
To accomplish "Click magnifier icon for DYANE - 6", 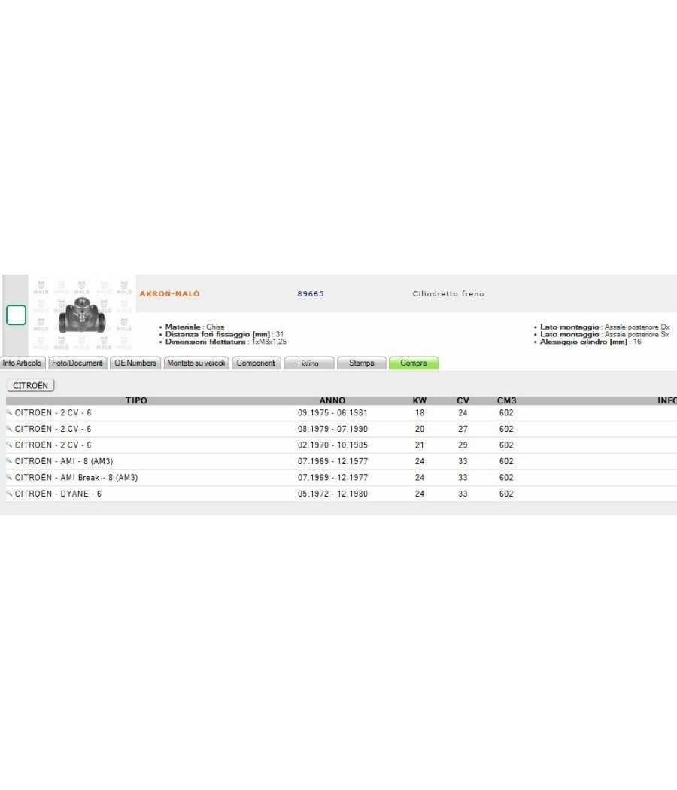I will (9, 493).
